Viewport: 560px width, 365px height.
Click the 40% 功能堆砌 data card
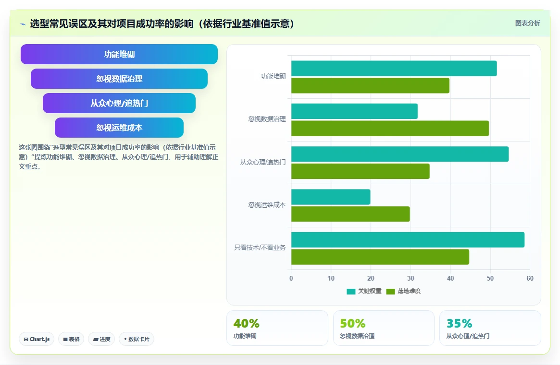pyautogui.click(x=277, y=328)
